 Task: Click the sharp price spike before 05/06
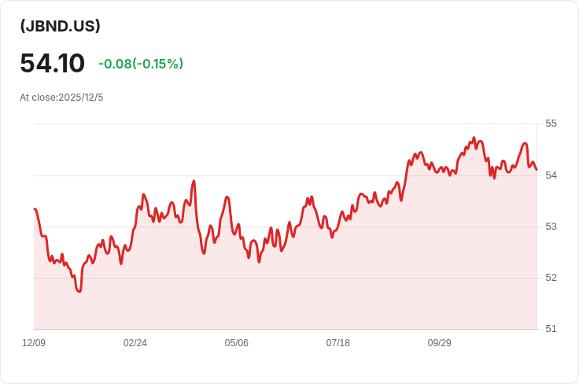pos(194,181)
